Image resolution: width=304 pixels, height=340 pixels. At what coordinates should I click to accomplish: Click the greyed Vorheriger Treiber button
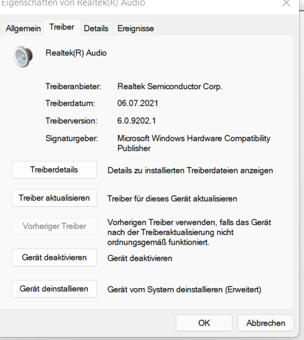coord(54,226)
